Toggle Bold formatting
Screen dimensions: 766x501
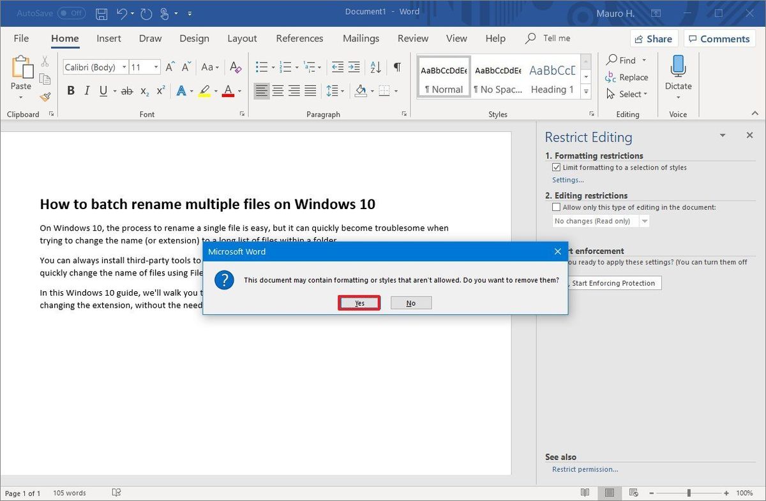(x=71, y=90)
